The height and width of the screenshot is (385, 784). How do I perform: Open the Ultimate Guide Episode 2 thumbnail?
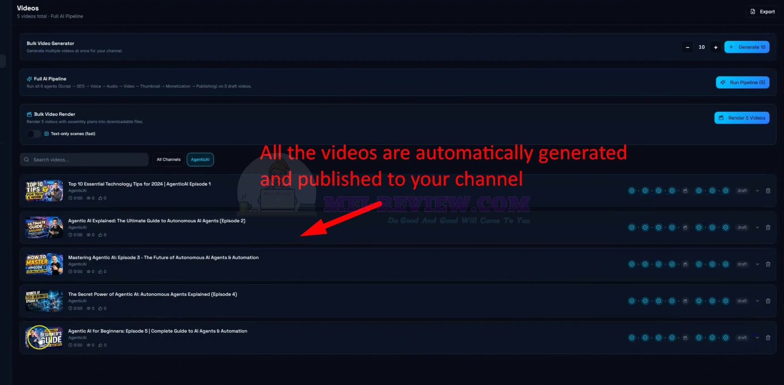44,227
